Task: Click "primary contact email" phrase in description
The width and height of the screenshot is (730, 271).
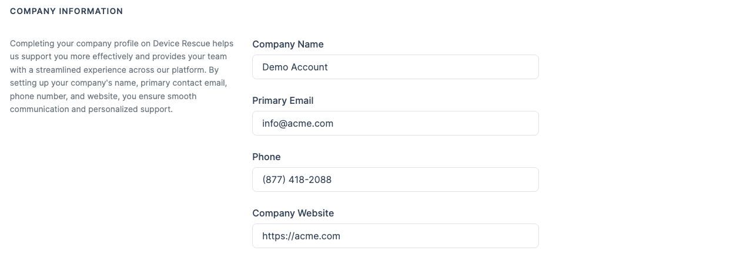Action: pyautogui.click(x=183, y=83)
